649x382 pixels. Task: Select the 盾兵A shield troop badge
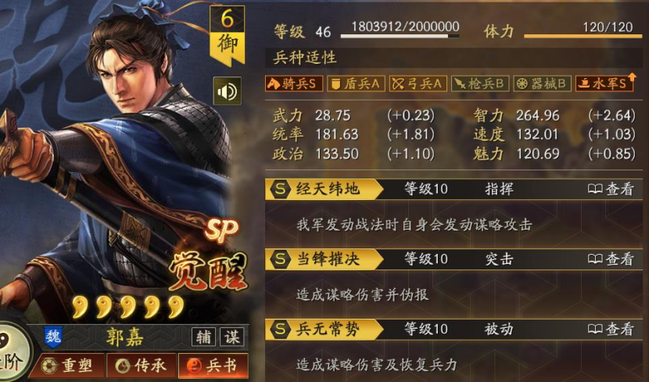click(356, 84)
